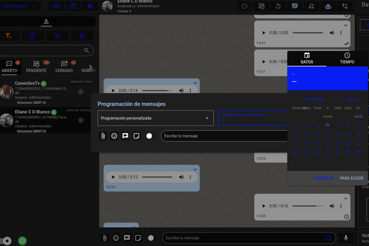Open the chats icon in top bar
Viewport: 369px width, 246px height.
(57, 6)
